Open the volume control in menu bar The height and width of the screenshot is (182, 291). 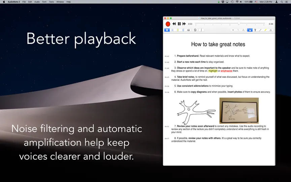coord(241,2)
